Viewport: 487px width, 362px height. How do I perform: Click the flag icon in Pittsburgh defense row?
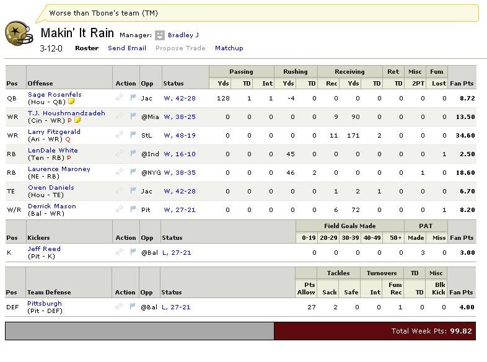(133, 306)
